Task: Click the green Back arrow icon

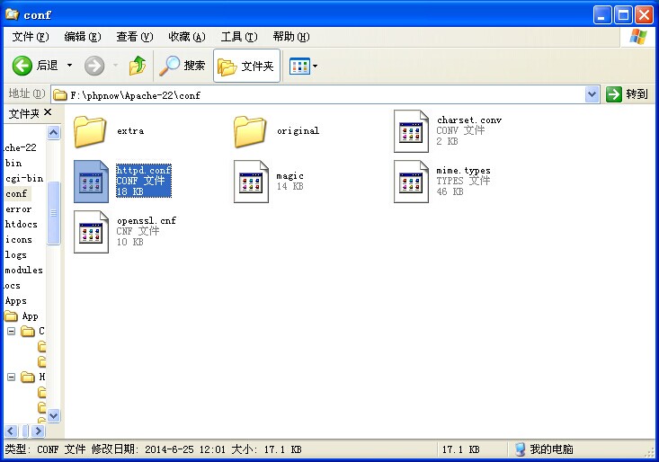Action: 22,66
